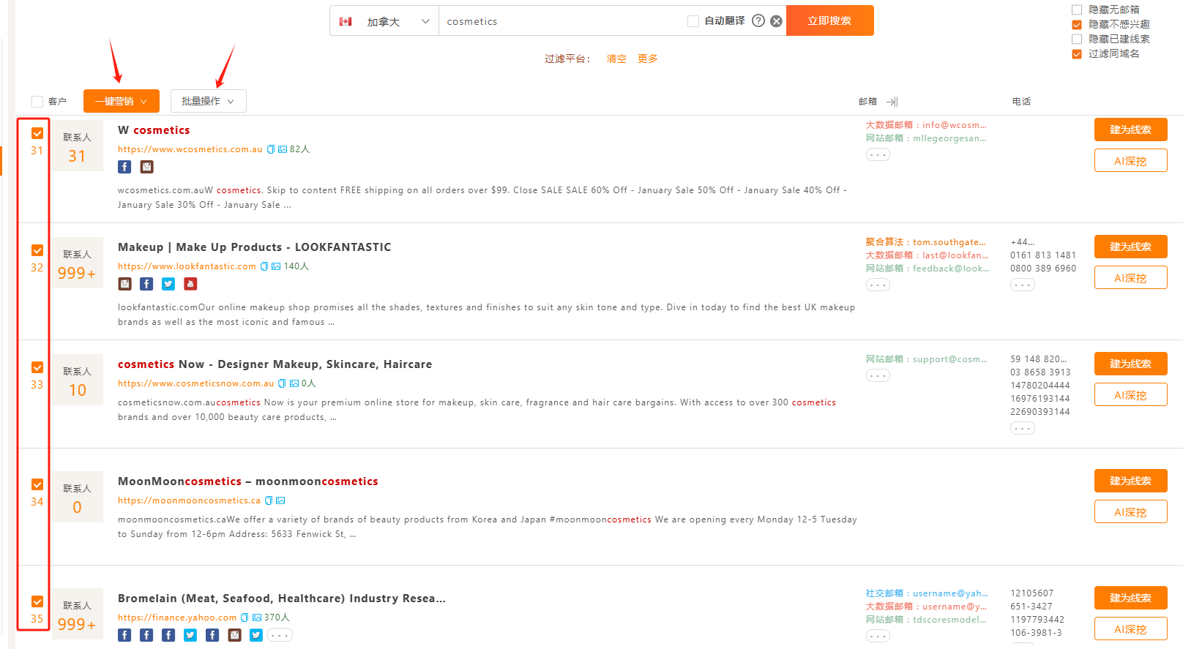Uncheck row 35 Bromelain checkbox
The width and height of the screenshot is (1183, 649).
pyautogui.click(x=37, y=601)
